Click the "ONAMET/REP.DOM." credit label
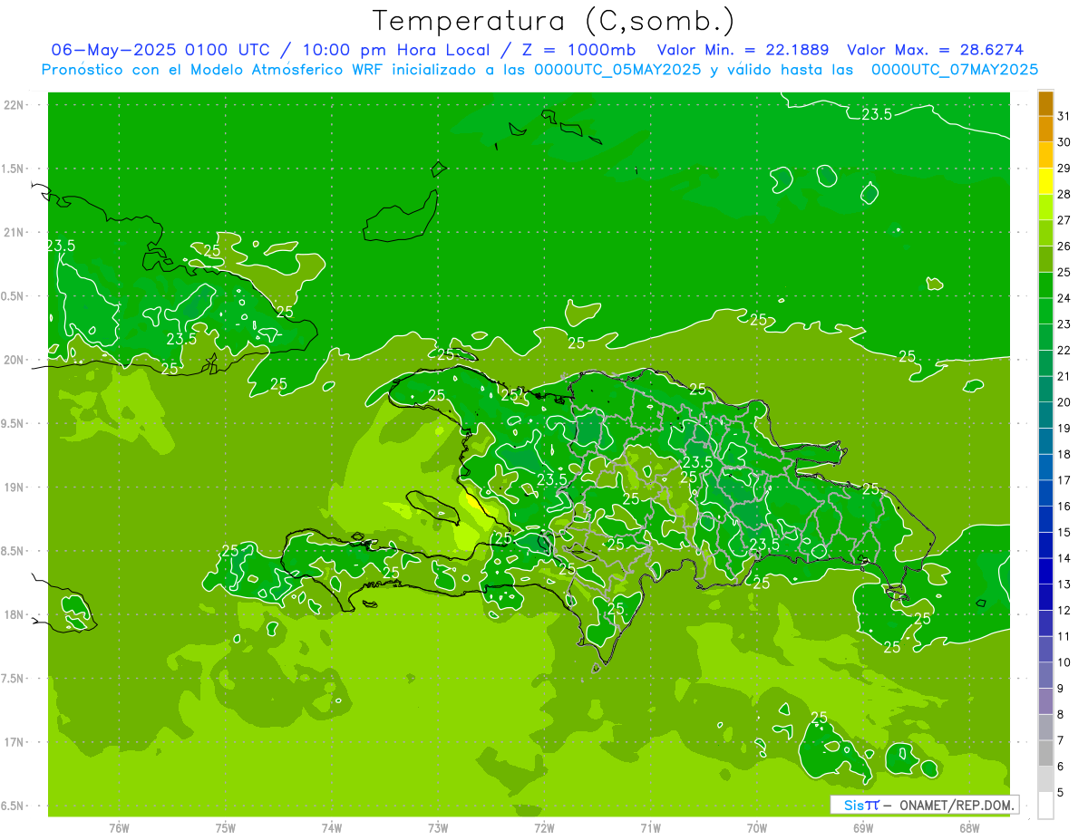 [957, 805]
